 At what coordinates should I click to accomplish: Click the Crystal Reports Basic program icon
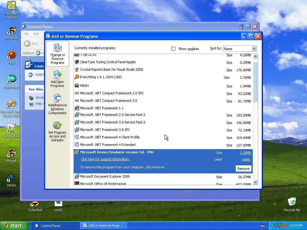(x=77, y=69)
